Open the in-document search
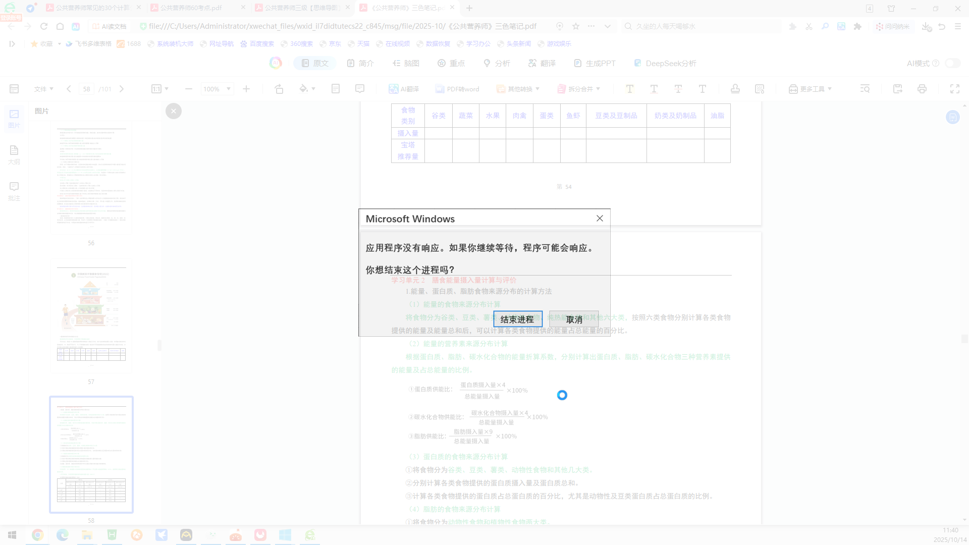 tap(865, 88)
